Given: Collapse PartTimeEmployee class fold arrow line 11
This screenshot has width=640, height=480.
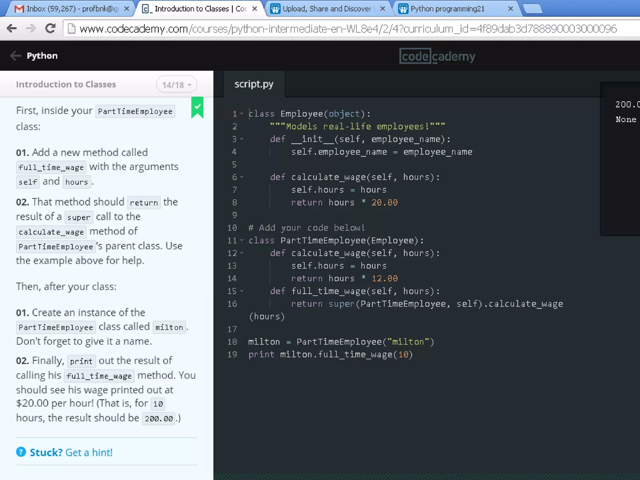Looking at the screenshot, I should click(242, 241).
